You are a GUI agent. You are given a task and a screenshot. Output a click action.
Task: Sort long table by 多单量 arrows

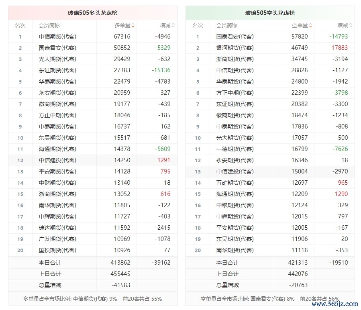[133, 26]
